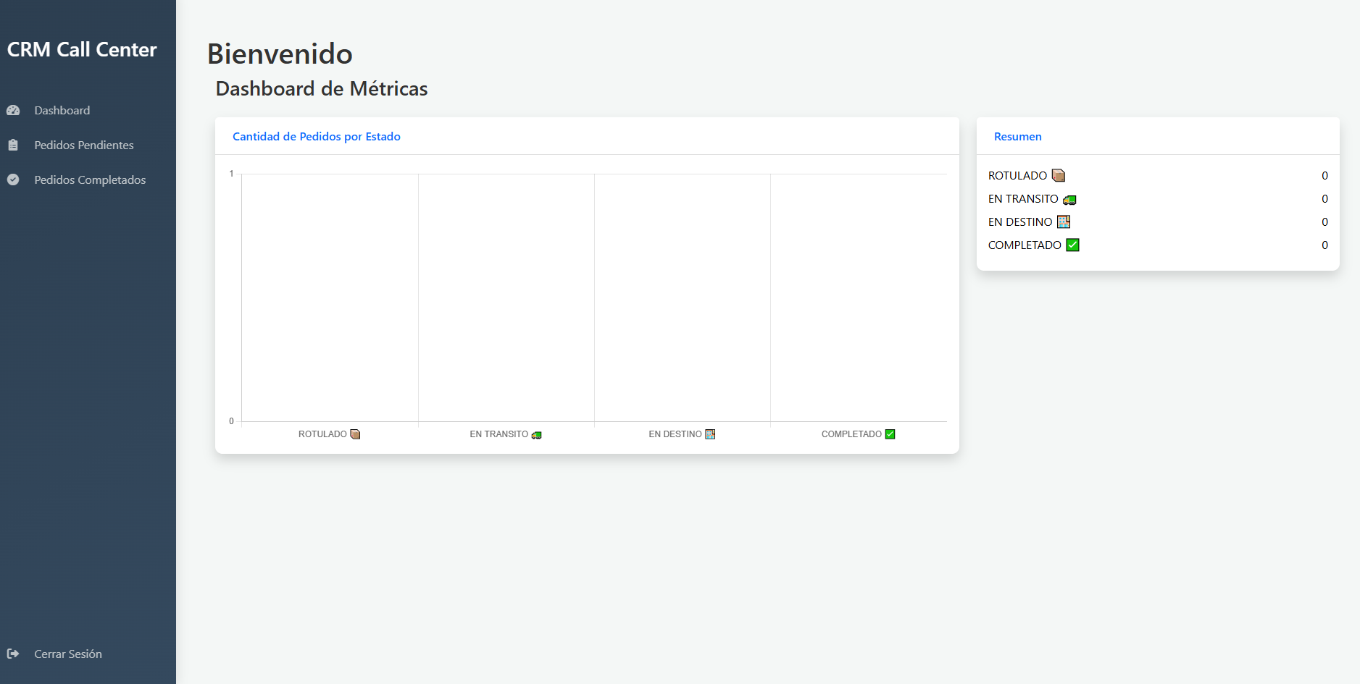The width and height of the screenshot is (1360, 684).
Task: Click the ROTULADO label on chart axis
Action: (x=322, y=434)
